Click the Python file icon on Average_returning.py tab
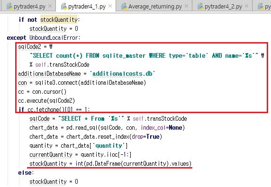 coord(124,7)
